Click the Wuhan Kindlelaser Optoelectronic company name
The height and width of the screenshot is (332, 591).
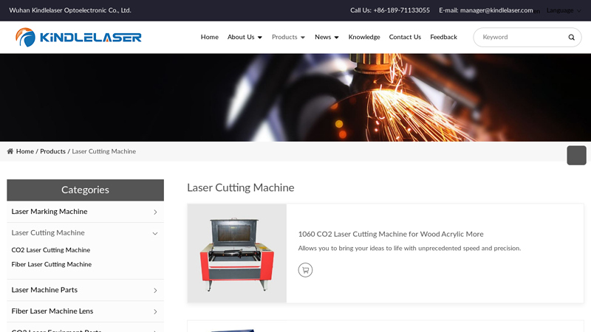click(70, 10)
